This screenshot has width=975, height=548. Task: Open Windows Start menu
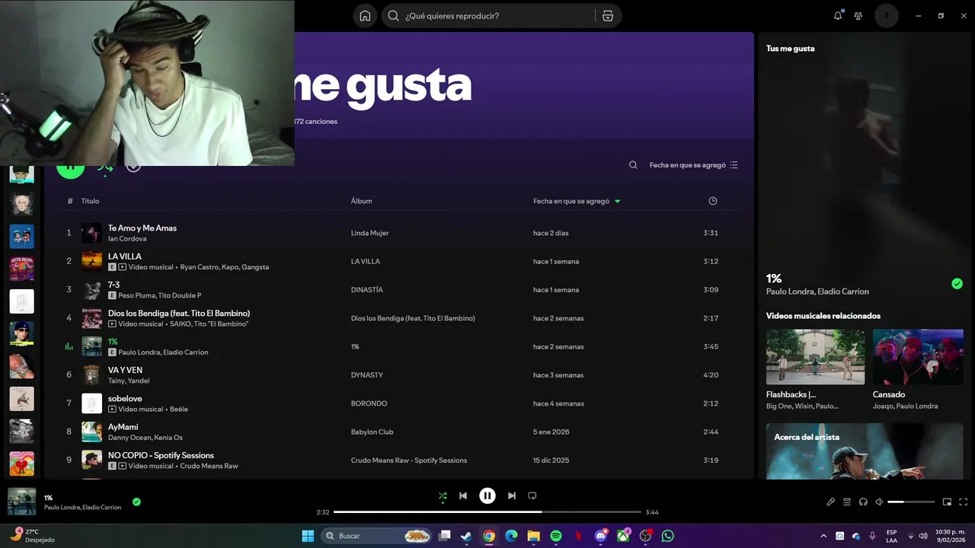click(x=308, y=536)
